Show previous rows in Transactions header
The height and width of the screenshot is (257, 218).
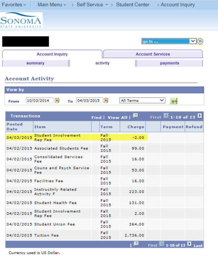pos(166,115)
